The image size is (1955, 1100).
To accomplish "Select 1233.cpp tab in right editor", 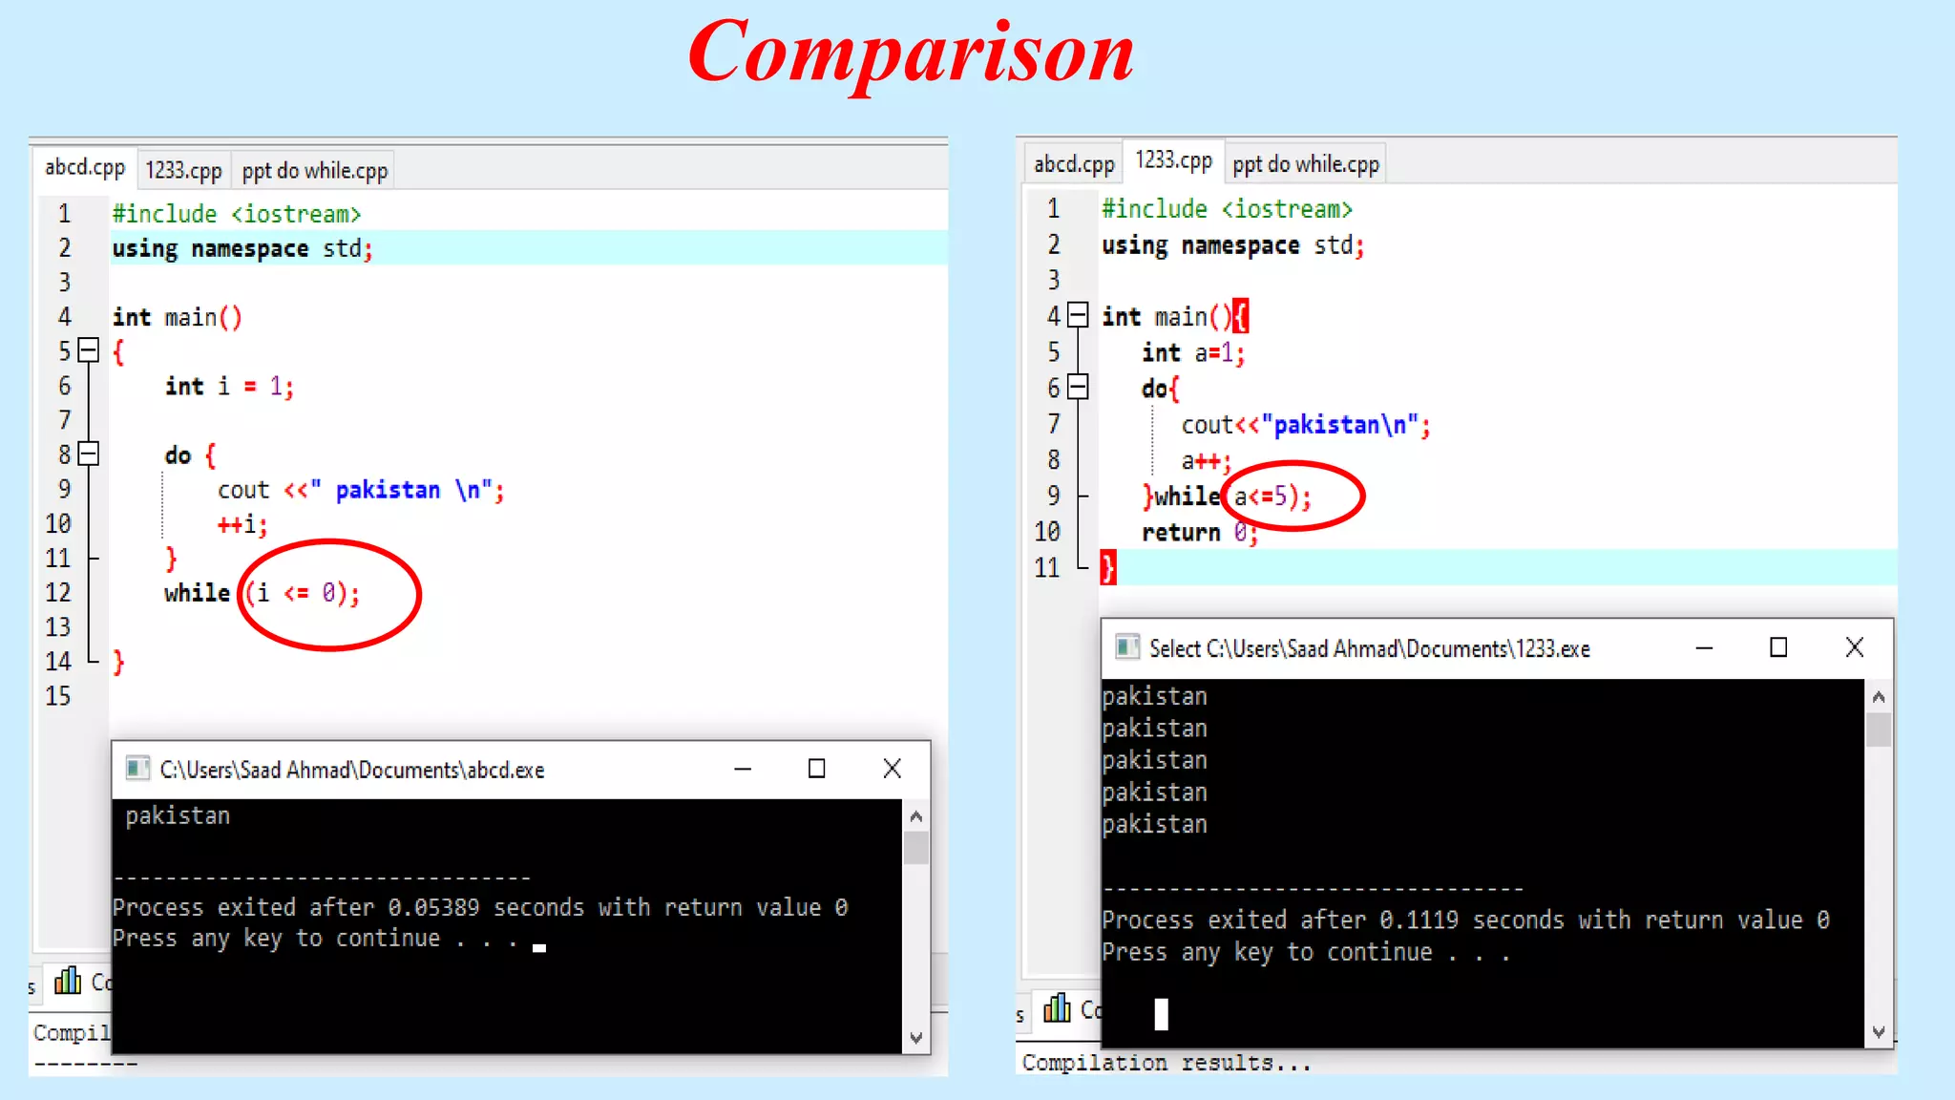I will tap(1173, 160).
